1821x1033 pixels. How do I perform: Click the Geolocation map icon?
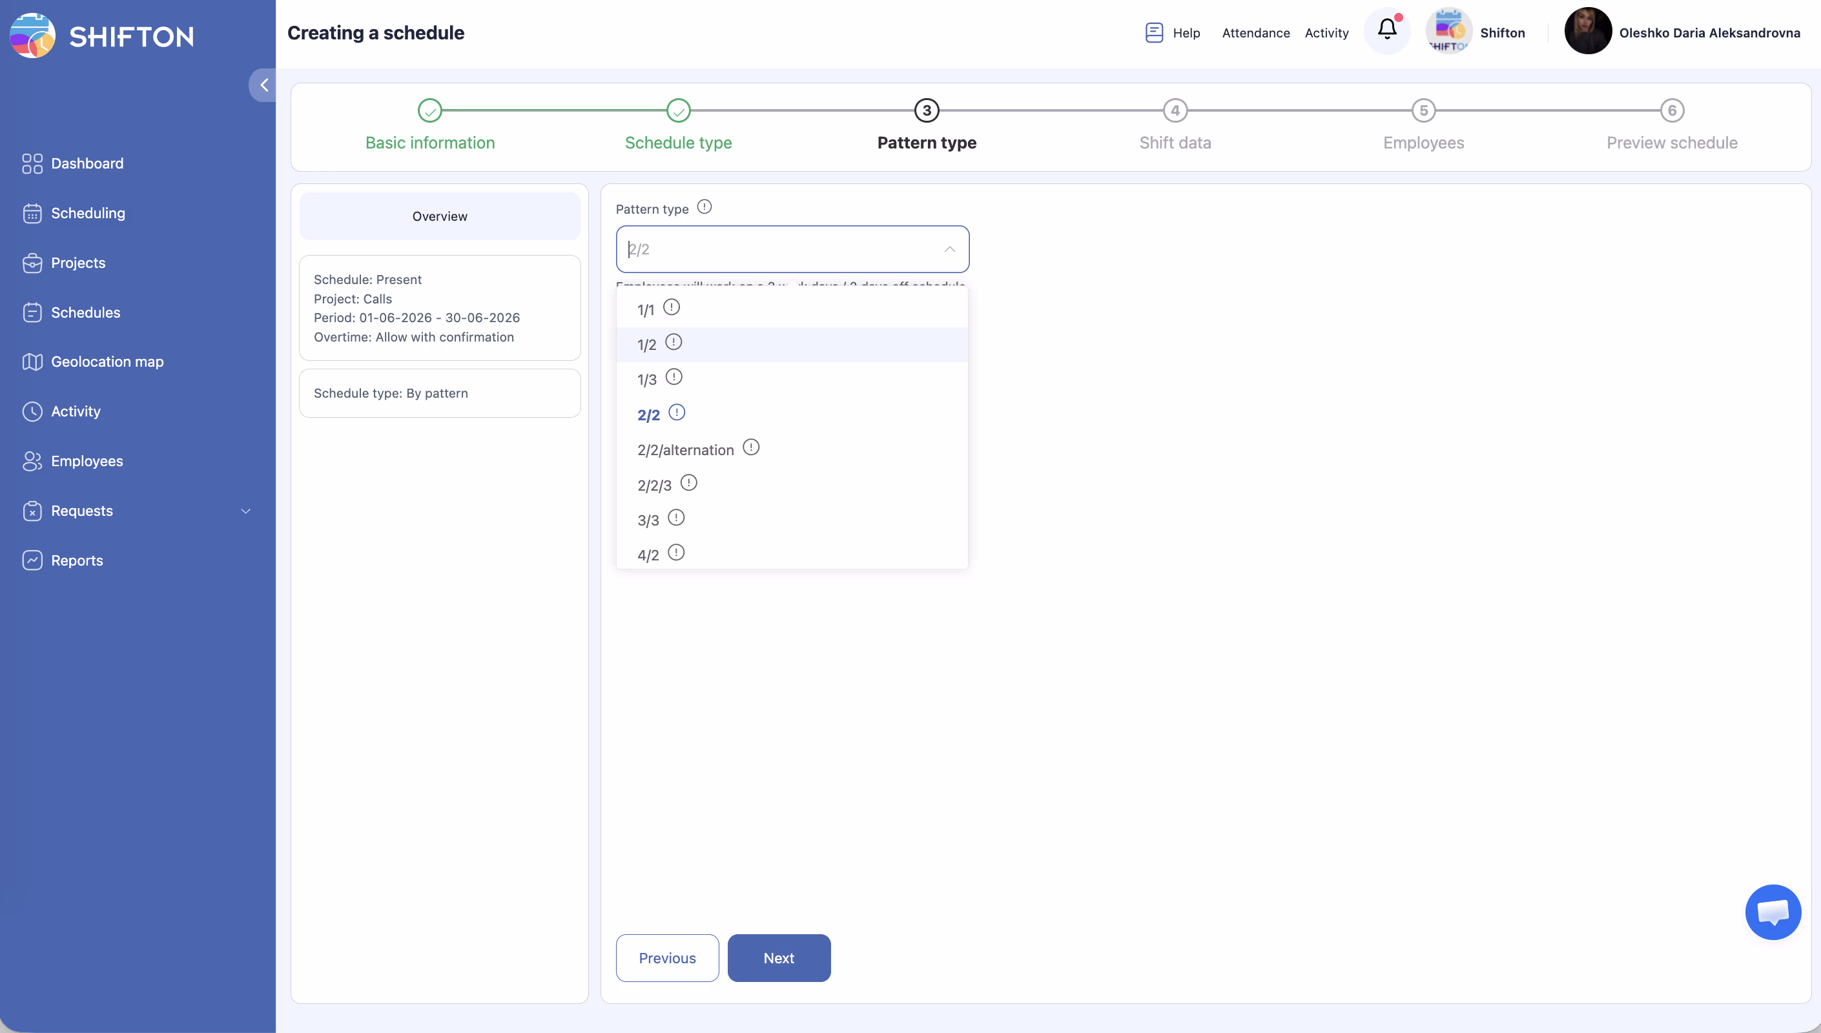[x=32, y=362]
